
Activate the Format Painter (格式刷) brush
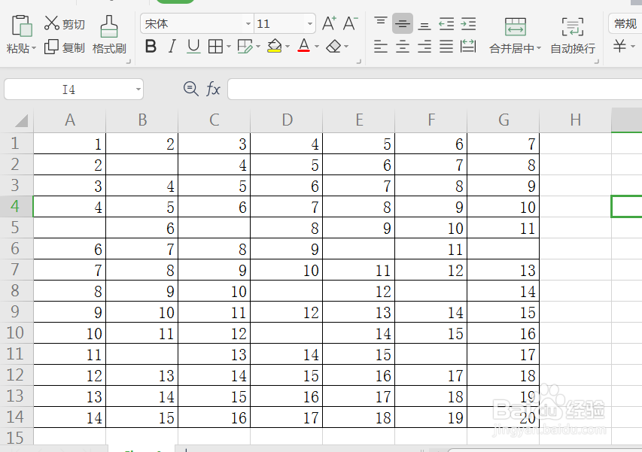[109, 26]
